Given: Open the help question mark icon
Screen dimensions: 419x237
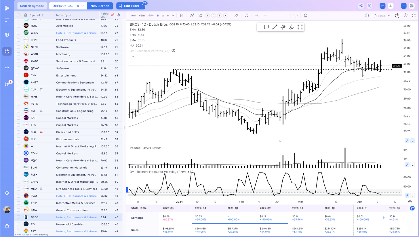Looking at the screenshot, I should 7,226.
